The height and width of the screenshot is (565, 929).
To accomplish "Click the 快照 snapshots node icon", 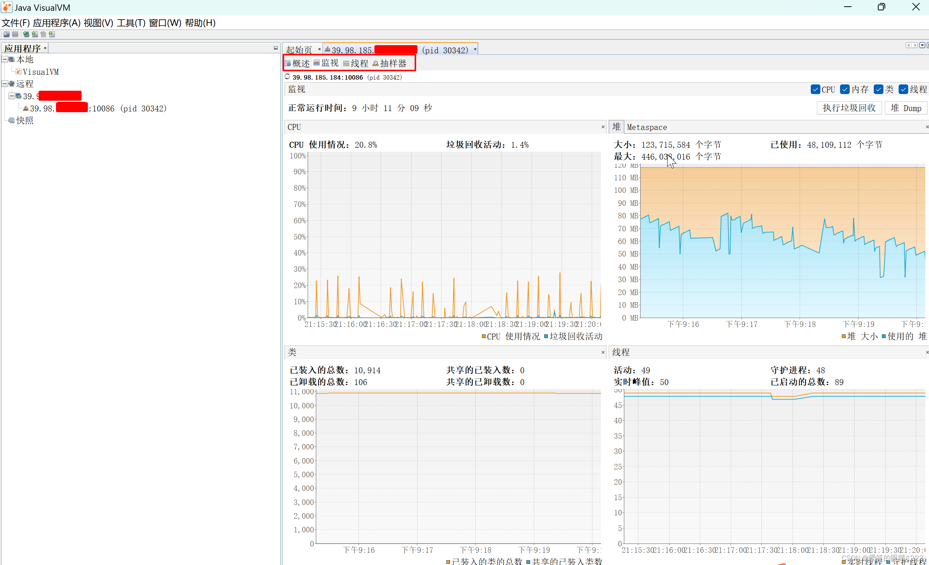I will 12,121.
